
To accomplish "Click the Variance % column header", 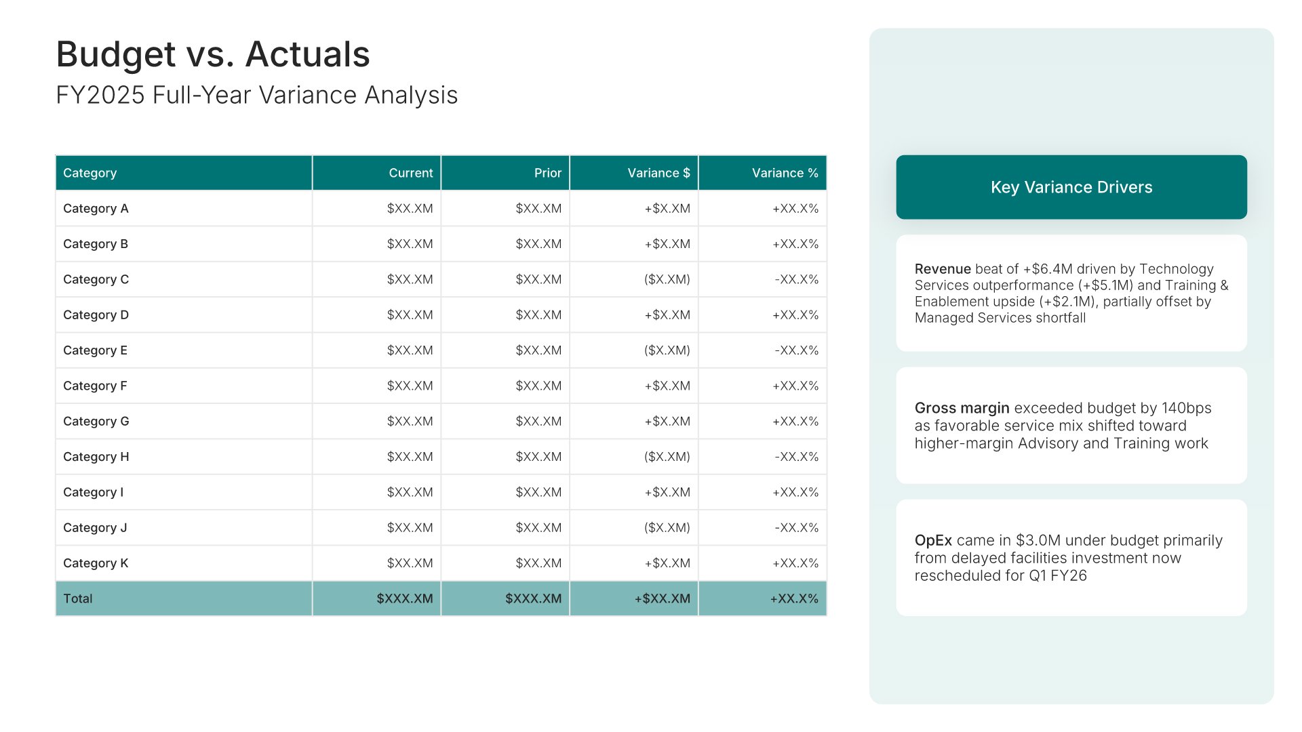I will (x=785, y=173).
